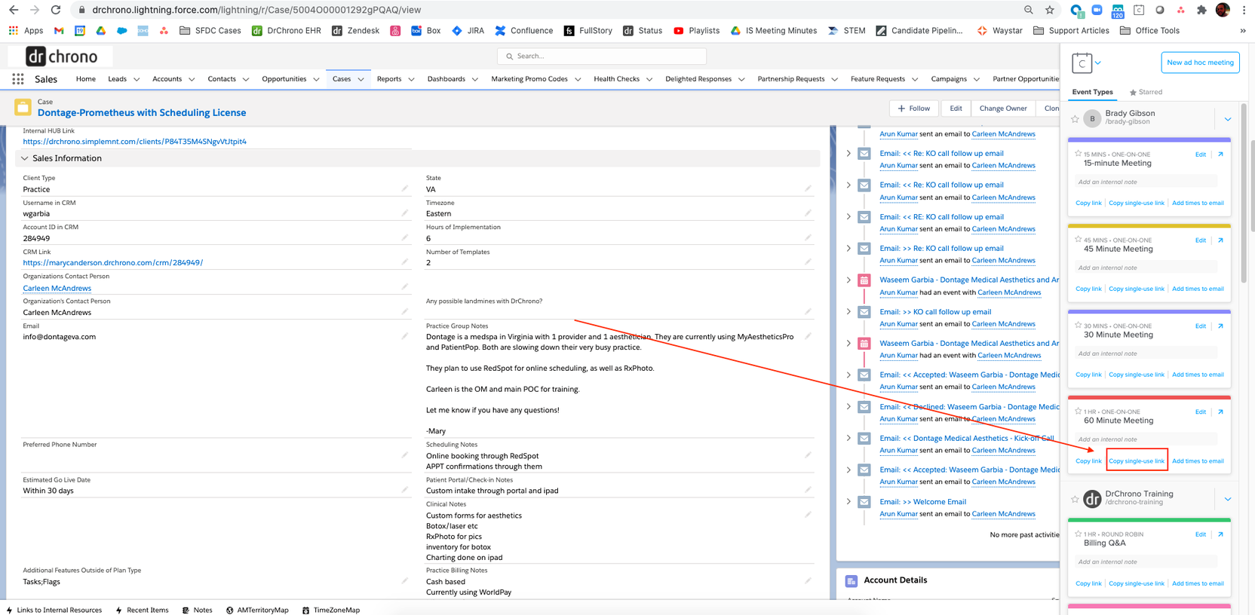Open the Zendesk bookmark
Viewport: 1255px width, 615px height.
tap(355, 31)
